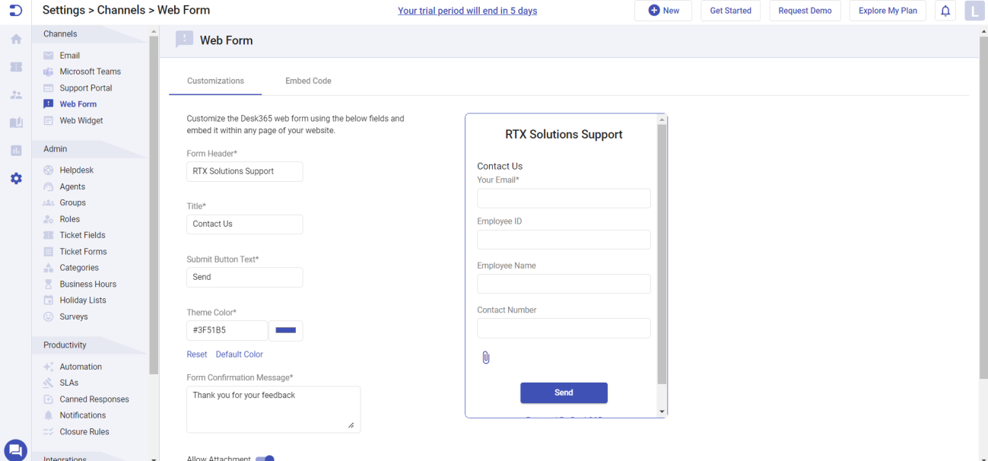Image resolution: width=988 pixels, height=461 pixels.
Task: Open the Agents admin settings
Action: pyautogui.click(x=74, y=186)
